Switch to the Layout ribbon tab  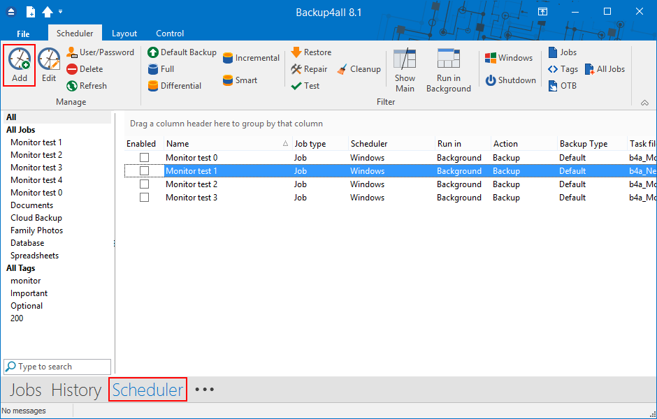(x=124, y=34)
